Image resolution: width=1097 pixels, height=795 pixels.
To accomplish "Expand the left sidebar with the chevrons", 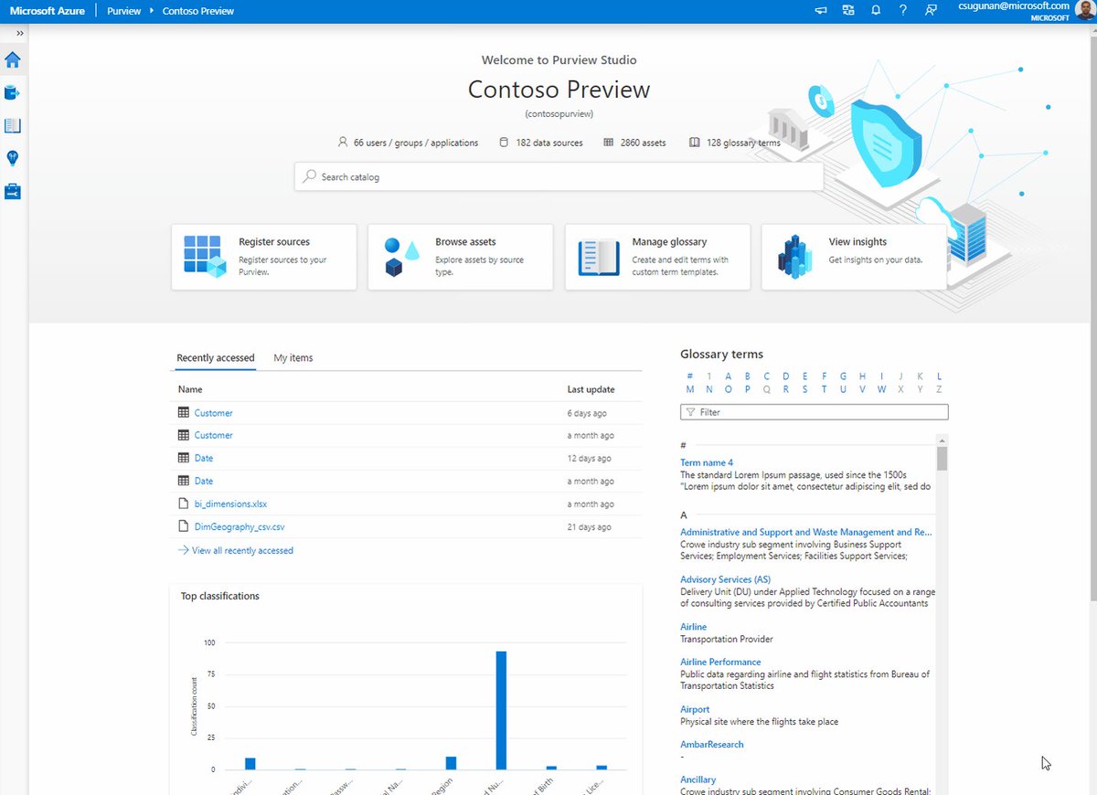I will [20, 34].
